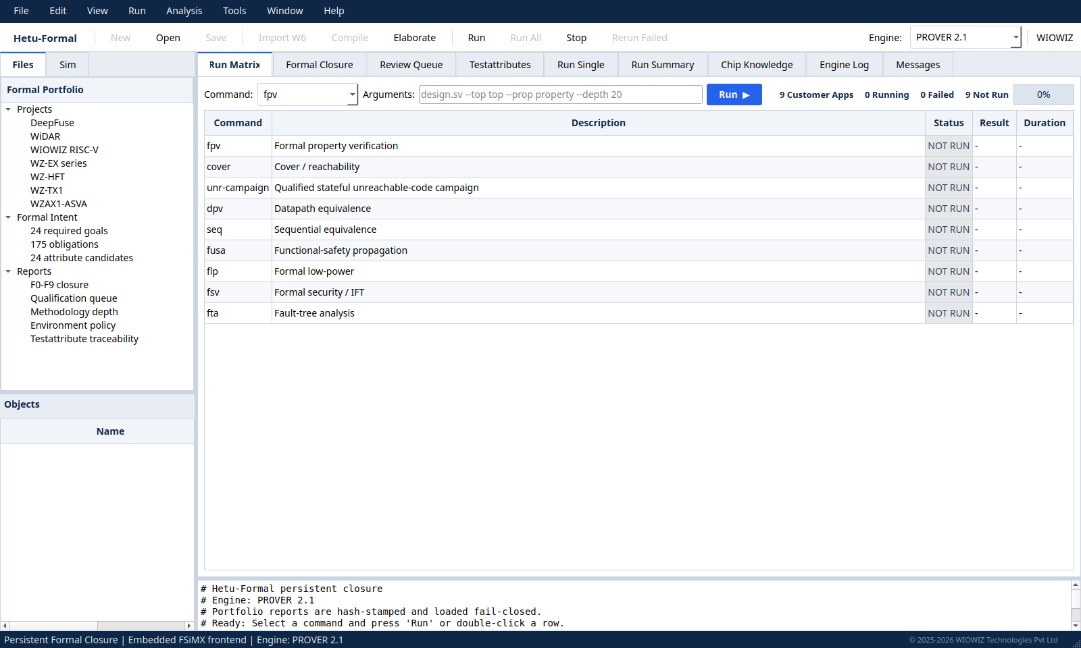Image resolution: width=1081 pixels, height=648 pixels.
Task: Select the unr-campaign command row
Action: (638, 188)
